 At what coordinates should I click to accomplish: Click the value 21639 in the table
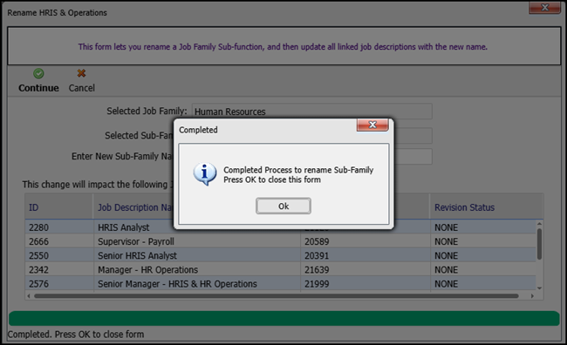[x=317, y=269]
